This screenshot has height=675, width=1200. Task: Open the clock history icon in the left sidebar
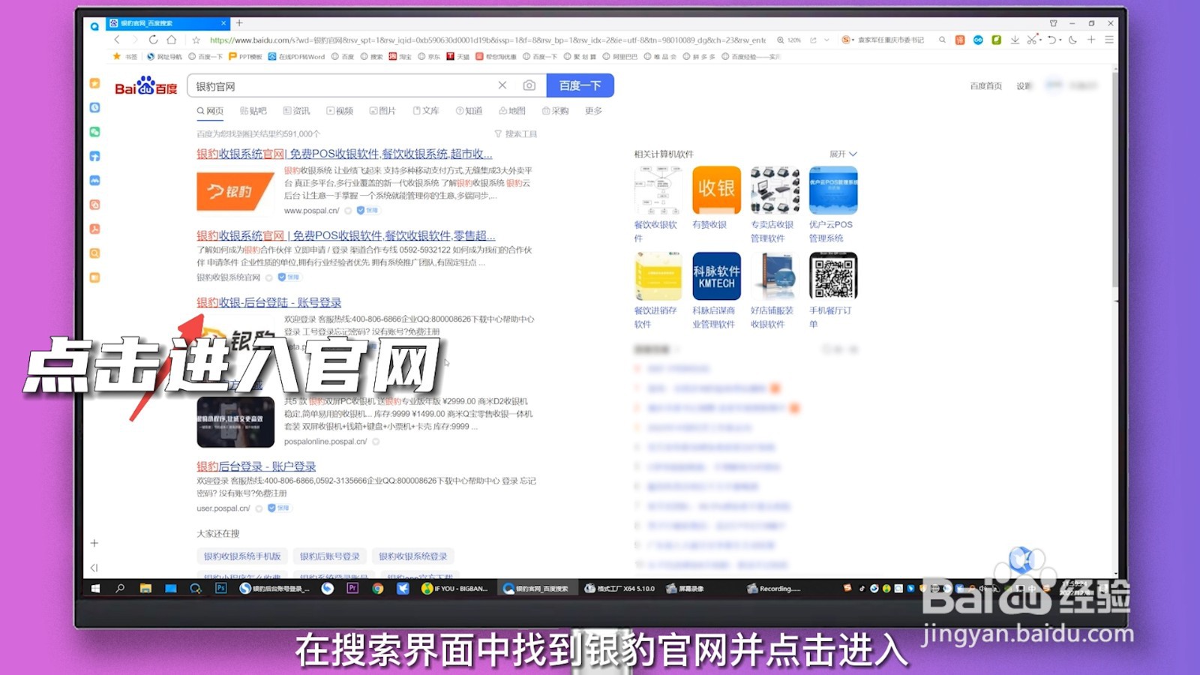(94, 107)
